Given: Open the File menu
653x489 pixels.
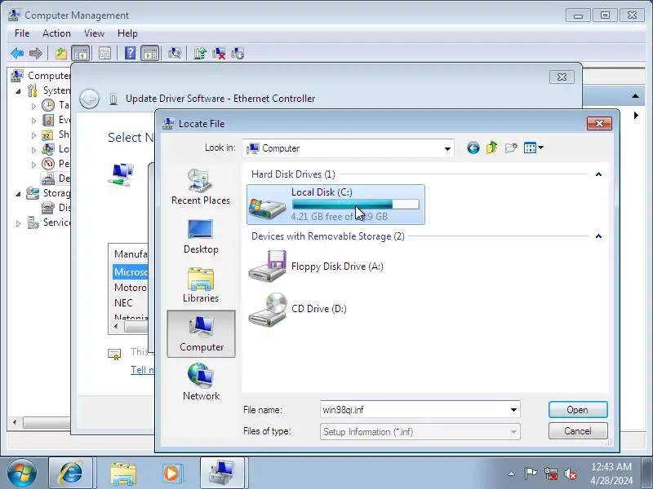Looking at the screenshot, I should pos(22,33).
